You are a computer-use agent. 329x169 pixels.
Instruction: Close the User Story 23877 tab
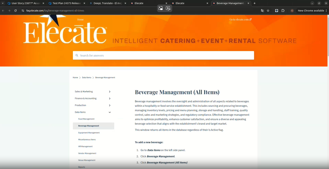pyautogui.click(x=43, y=3)
